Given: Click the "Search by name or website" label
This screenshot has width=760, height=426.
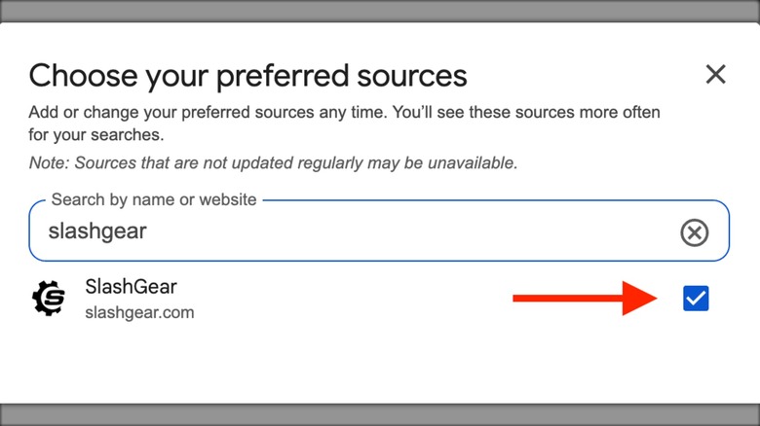Looking at the screenshot, I should tap(154, 200).
